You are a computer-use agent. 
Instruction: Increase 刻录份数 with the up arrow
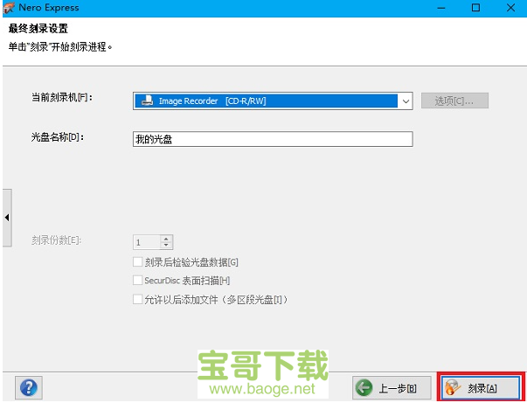click(166, 239)
